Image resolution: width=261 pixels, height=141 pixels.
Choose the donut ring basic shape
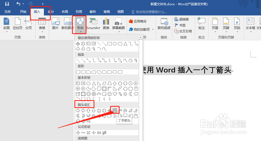pyautogui.click(x=88, y=94)
